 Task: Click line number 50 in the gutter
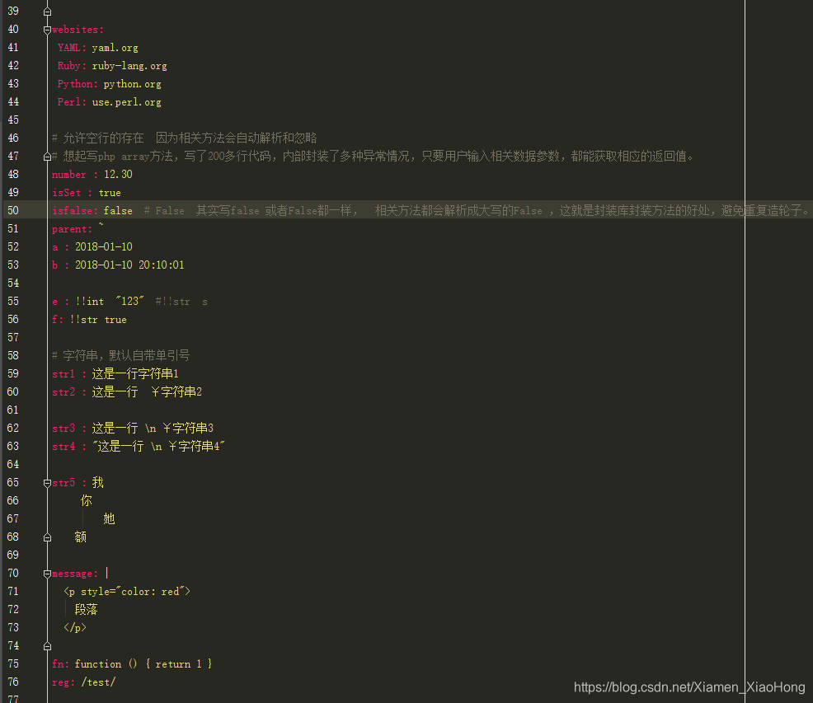tap(13, 210)
